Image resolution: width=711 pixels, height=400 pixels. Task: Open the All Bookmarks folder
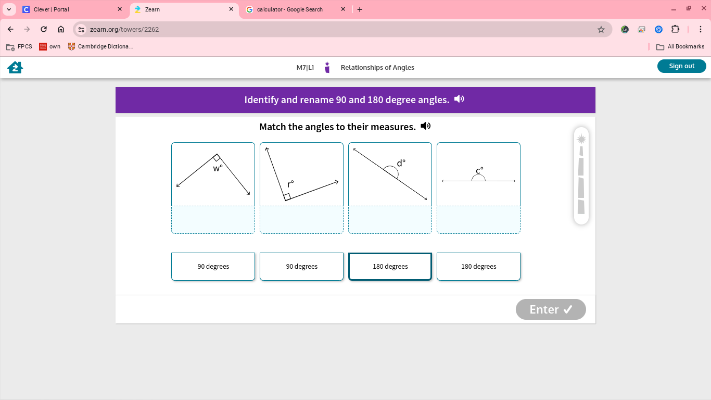680,46
